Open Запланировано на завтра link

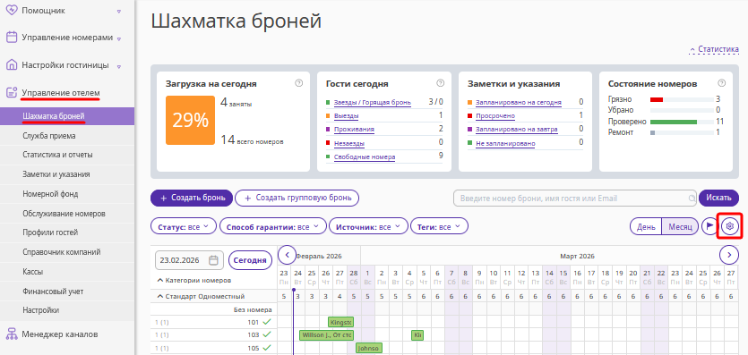point(517,130)
